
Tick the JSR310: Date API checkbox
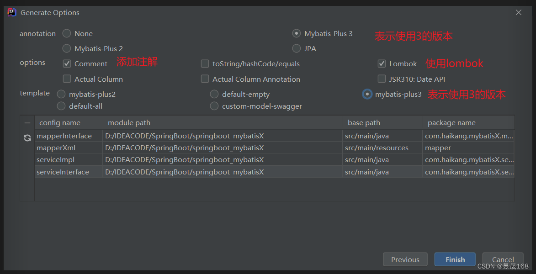click(x=382, y=79)
